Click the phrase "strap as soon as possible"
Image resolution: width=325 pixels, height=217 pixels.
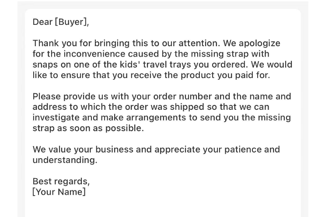coord(88,128)
